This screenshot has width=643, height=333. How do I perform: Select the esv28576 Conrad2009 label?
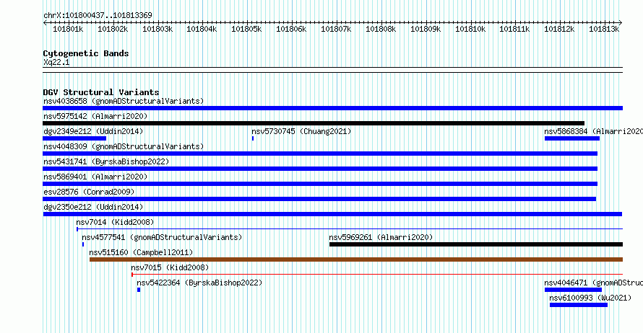(x=89, y=192)
